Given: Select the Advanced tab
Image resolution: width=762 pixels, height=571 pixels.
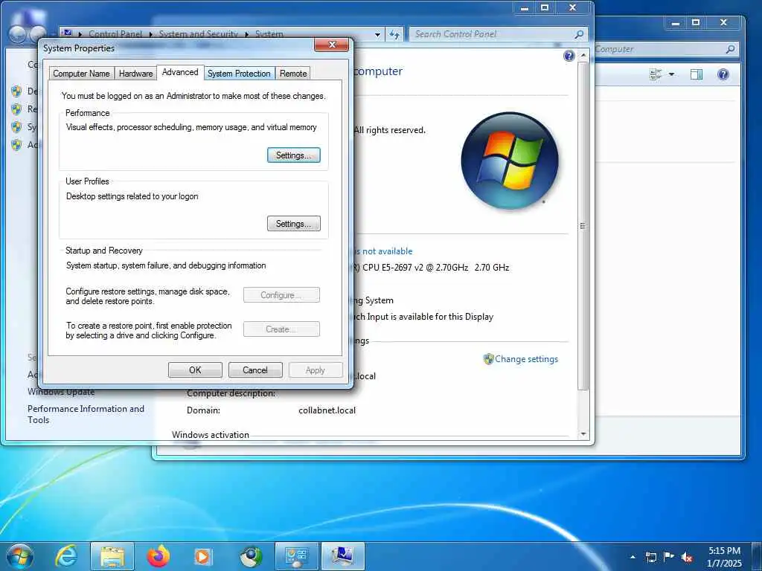Looking at the screenshot, I should [x=180, y=72].
